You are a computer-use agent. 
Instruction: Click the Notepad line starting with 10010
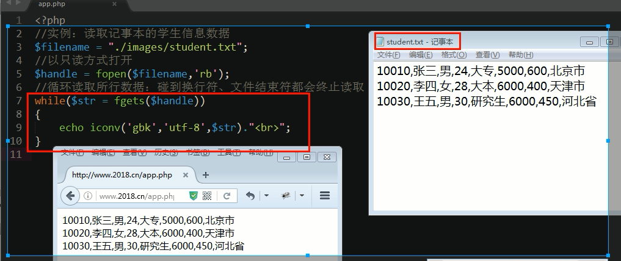481,71
